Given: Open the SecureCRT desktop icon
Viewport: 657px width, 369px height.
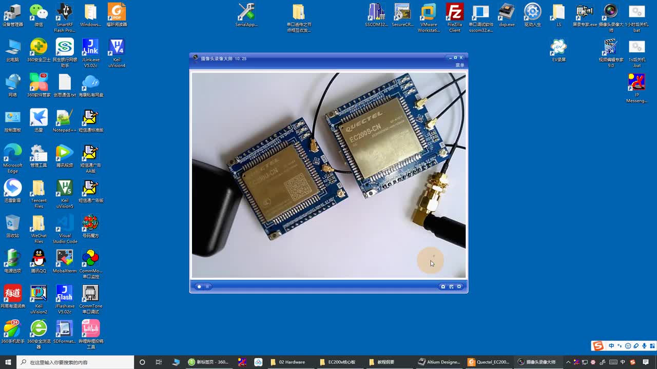Looking at the screenshot, I should [402, 15].
